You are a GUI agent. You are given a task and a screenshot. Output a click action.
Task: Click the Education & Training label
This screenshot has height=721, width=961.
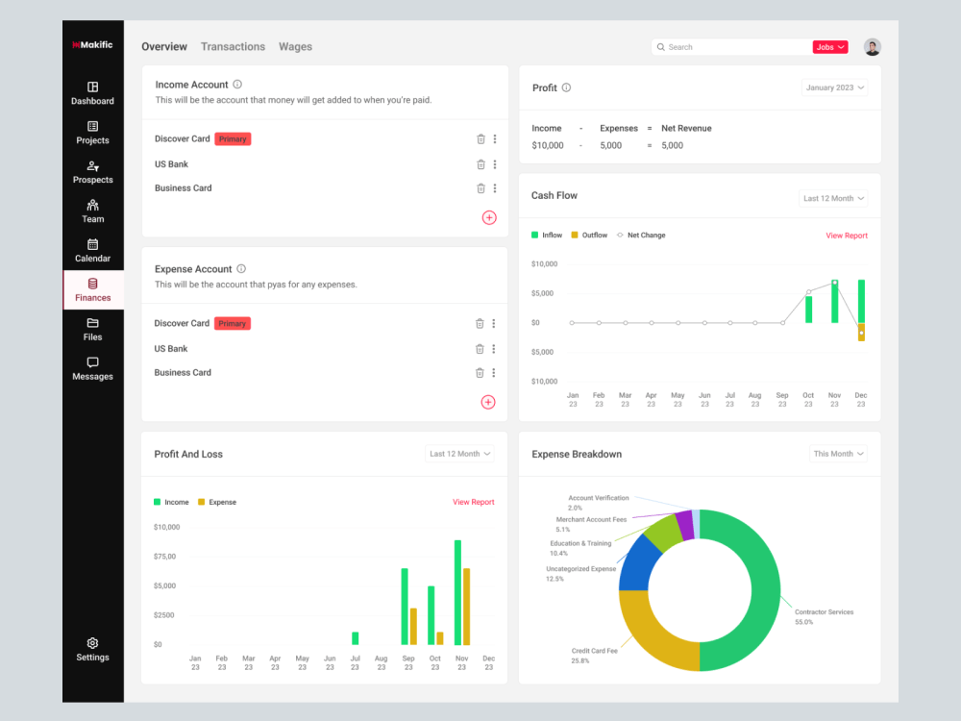coord(580,544)
